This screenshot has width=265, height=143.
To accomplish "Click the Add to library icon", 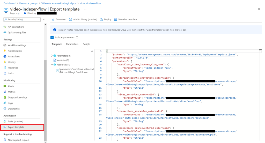I will pos(70,19).
